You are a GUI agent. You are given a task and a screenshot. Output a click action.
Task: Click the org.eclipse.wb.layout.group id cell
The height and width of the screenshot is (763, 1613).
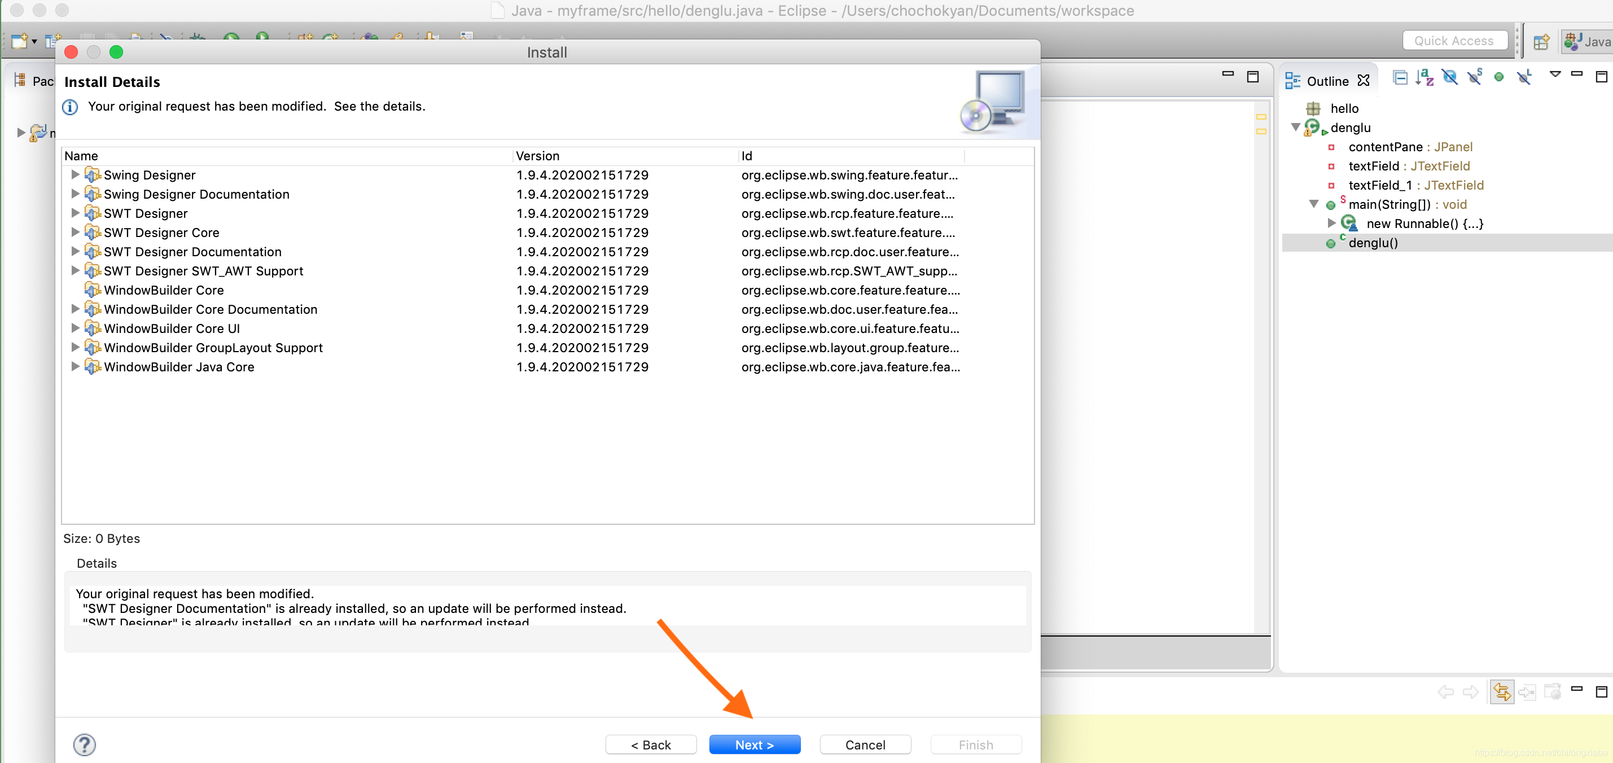tap(850, 348)
